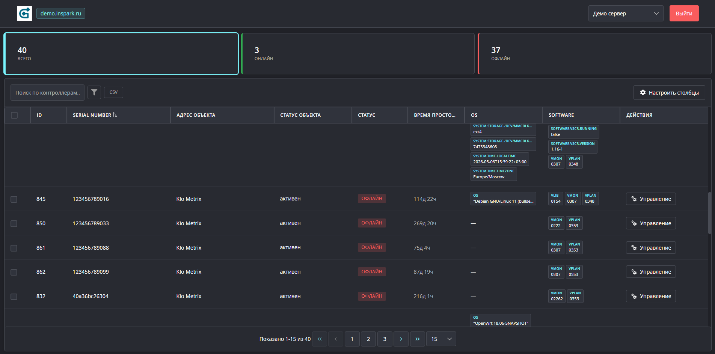Go to the first page double-arrow
Viewport: 715px width, 354px height.
320,339
